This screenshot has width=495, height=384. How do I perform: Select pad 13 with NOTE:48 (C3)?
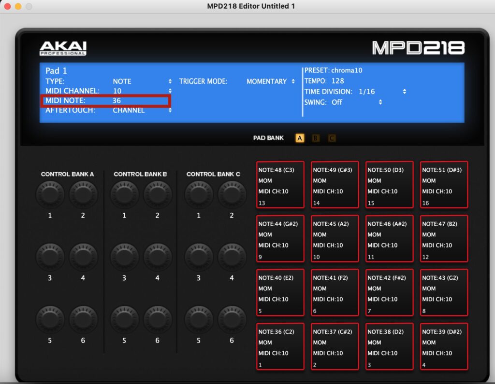pos(280,185)
